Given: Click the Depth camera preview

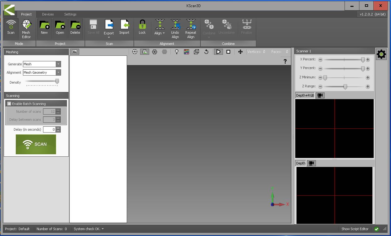Looking at the screenshot, I should 334,195.
